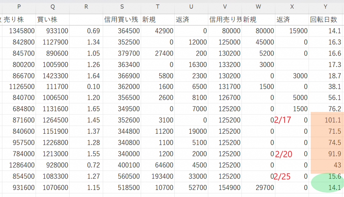The width and height of the screenshot is (344, 197).
Task: Click the cell containing 29700
Action: [258, 188]
